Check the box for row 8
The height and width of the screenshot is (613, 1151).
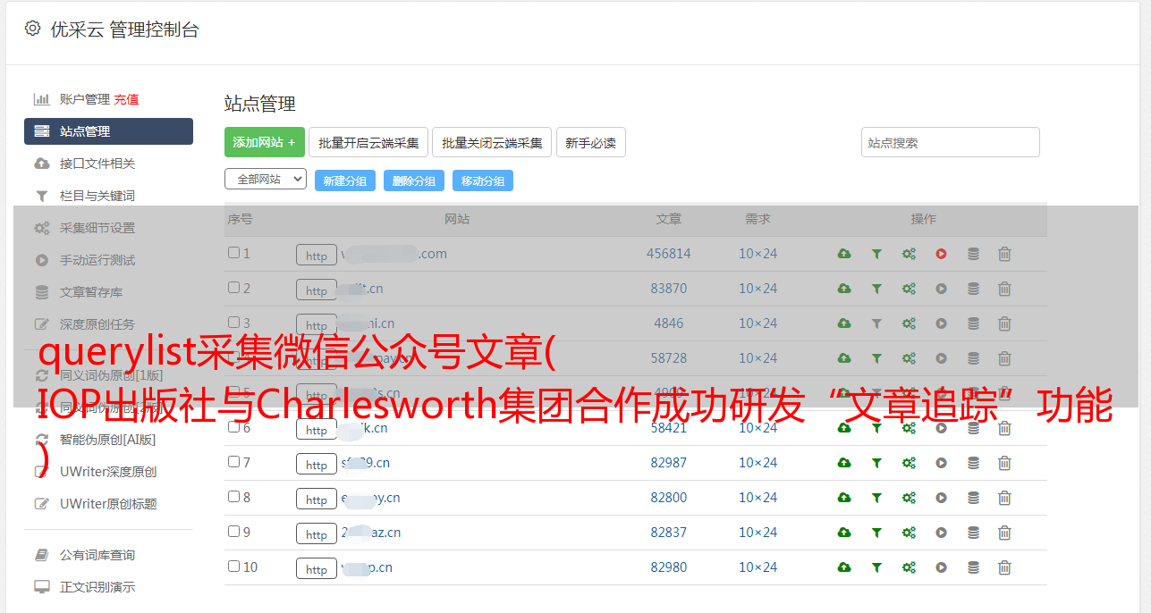233,497
